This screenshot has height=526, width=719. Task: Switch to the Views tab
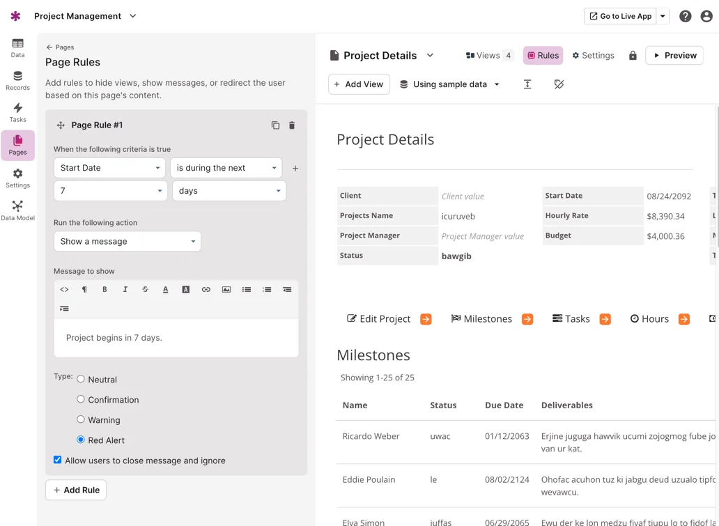click(489, 56)
